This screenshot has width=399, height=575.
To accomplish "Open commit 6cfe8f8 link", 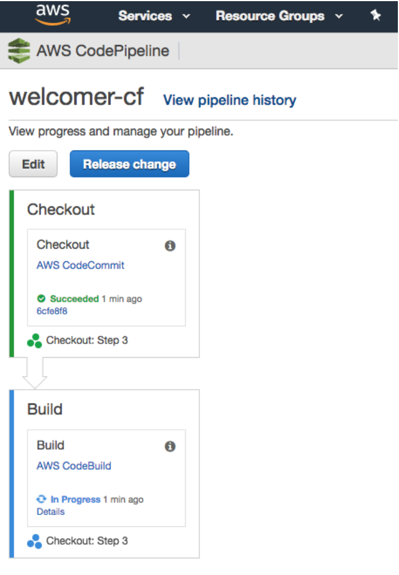I will (51, 311).
